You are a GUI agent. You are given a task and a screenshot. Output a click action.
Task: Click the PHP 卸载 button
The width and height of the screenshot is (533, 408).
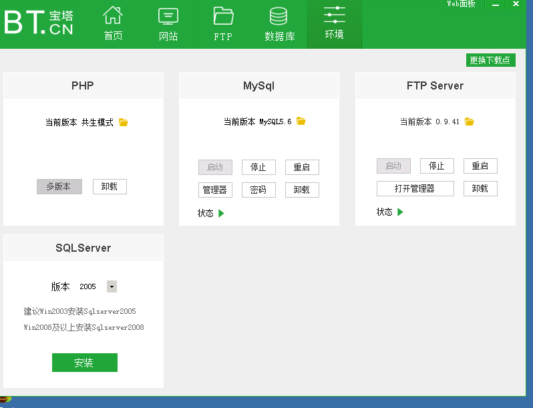(x=110, y=186)
